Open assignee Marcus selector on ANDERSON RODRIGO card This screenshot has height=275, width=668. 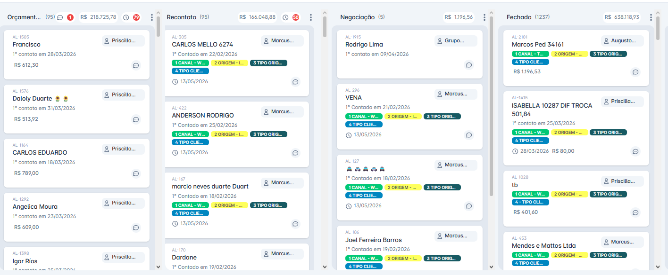tap(282, 112)
